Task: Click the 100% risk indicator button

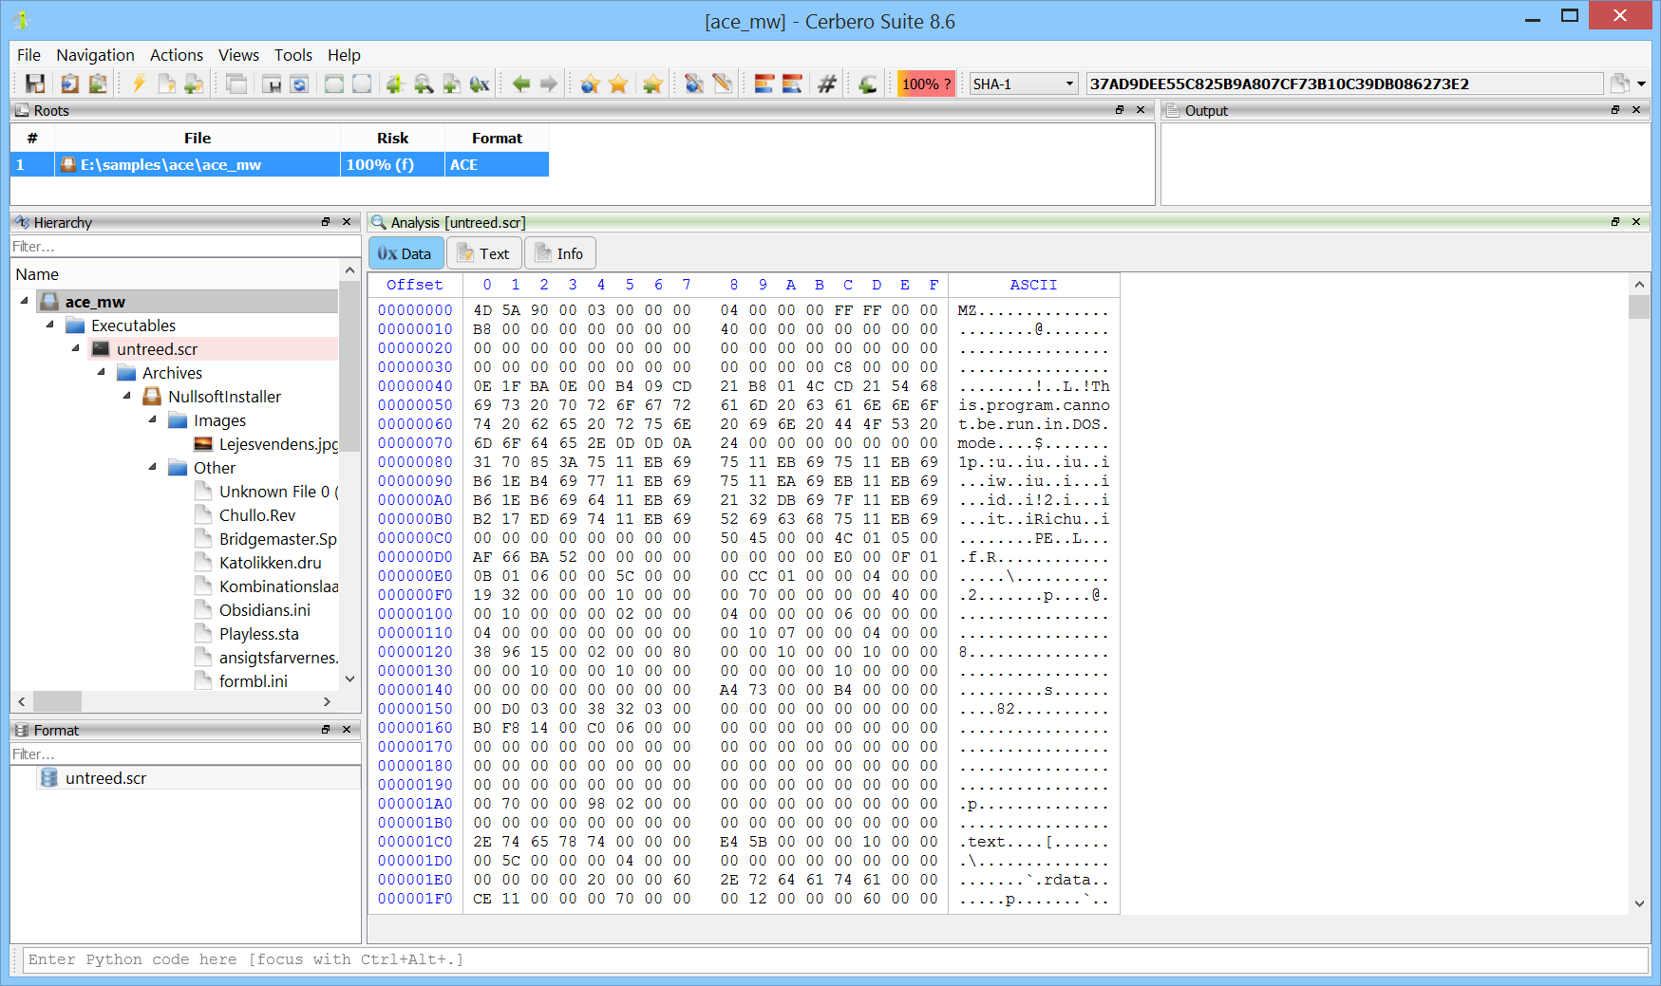Action: tap(925, 84)
